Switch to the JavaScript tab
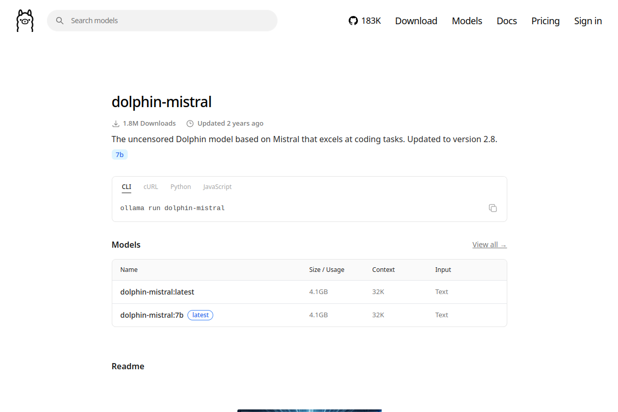The image size is (618, 412). click(x=217, y=187)
